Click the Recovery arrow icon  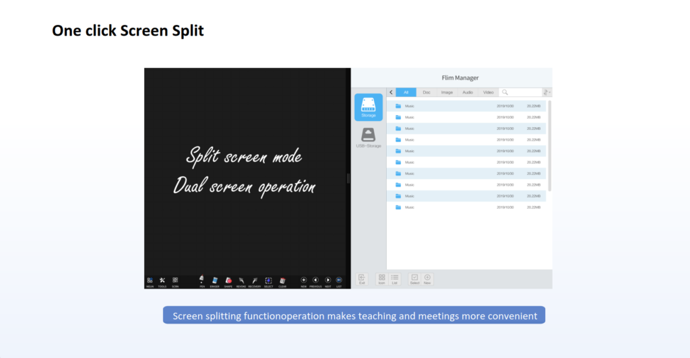[x=255, y=280]
